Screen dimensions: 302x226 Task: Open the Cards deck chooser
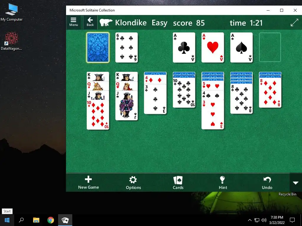point(178,183)
